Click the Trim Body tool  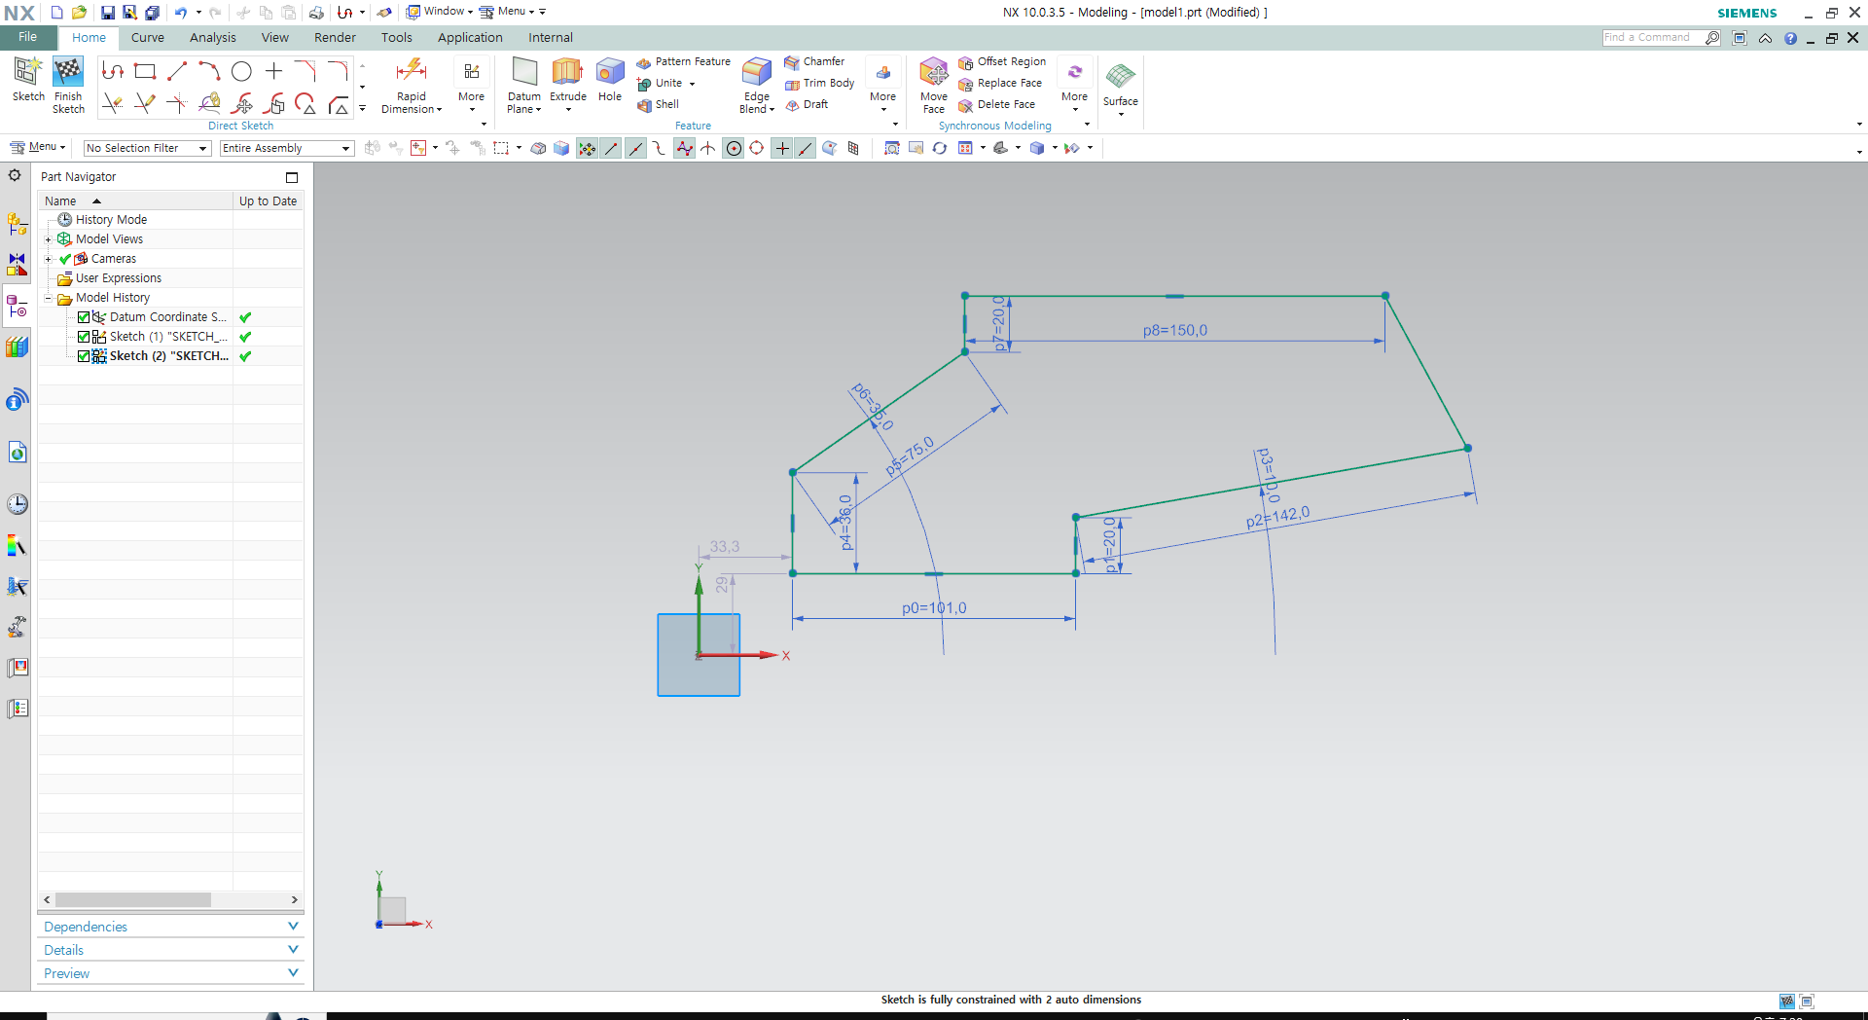pos(819,83)
